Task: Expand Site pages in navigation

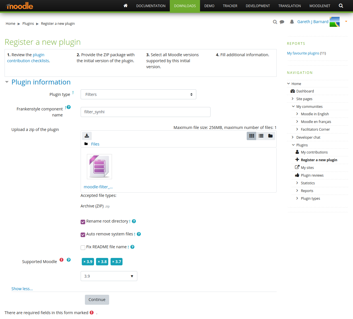Action: pos(293,99)
